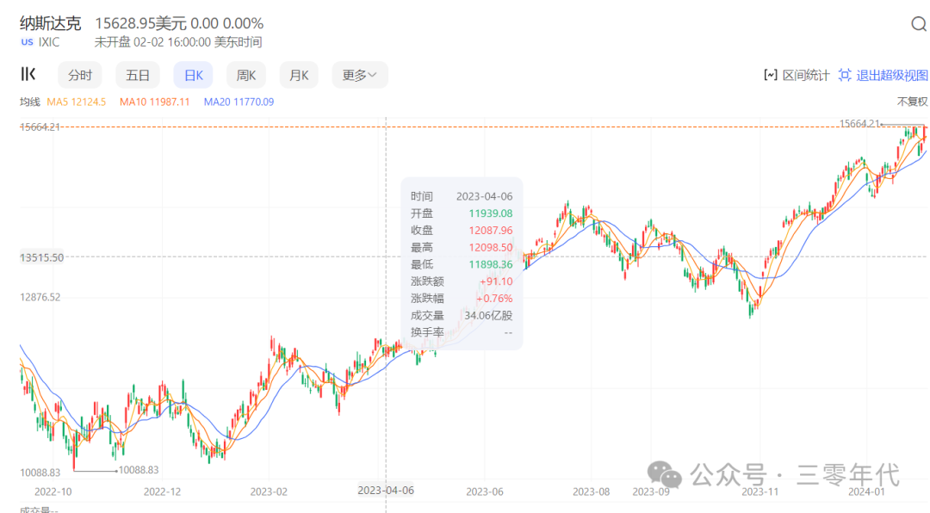Click the 涨跌幅 +0.76% tooltip value
Viewport: 930px width, 513px height.
tap(494, 299)
